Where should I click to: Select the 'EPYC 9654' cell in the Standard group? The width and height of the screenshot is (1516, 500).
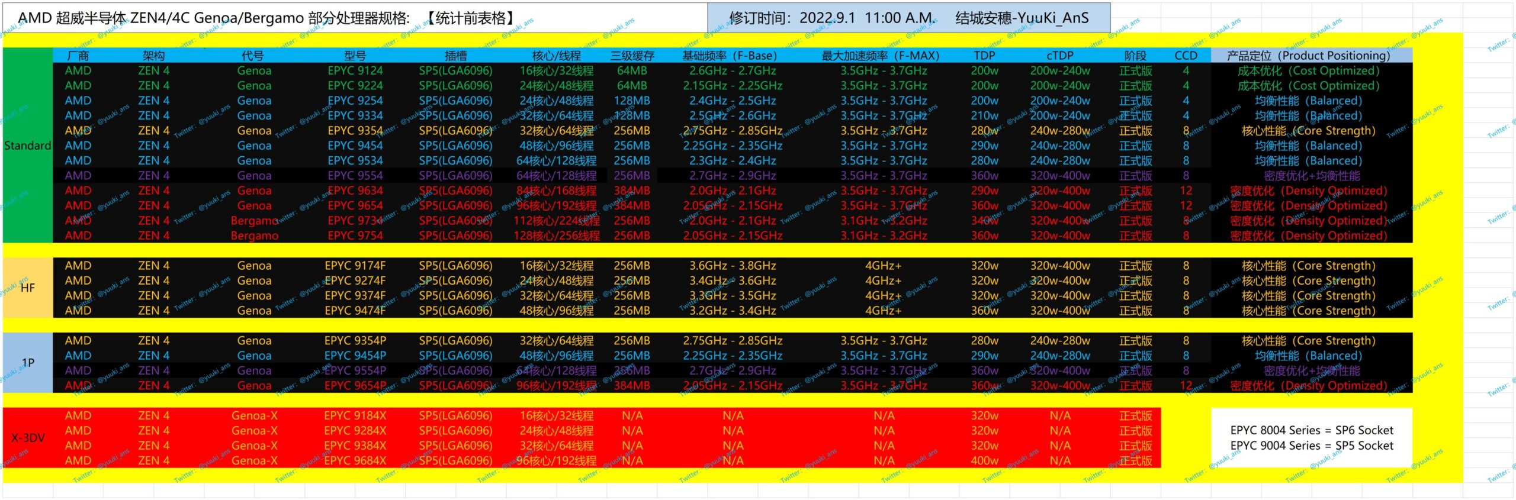coord(355,205)
